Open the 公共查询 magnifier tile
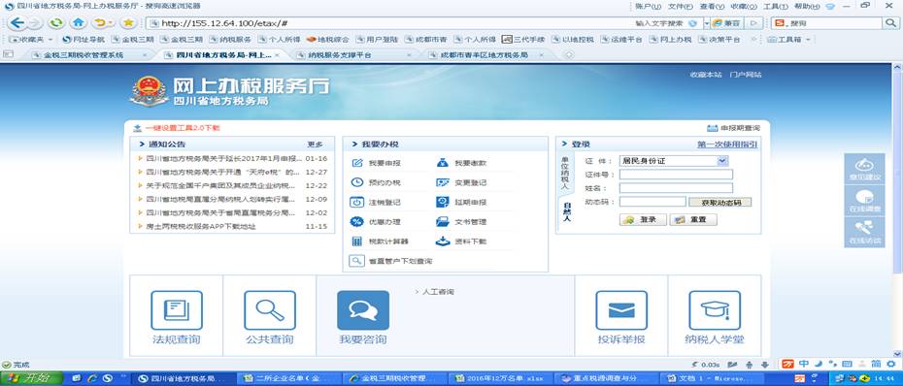The height and width of the screenshot is (386, 903). [270, 316]
